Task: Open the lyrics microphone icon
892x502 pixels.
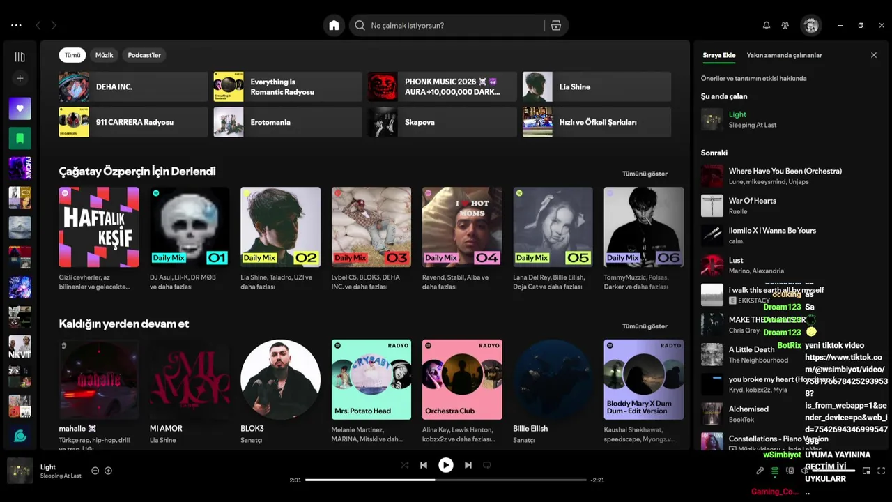Action: click(760, 471)
